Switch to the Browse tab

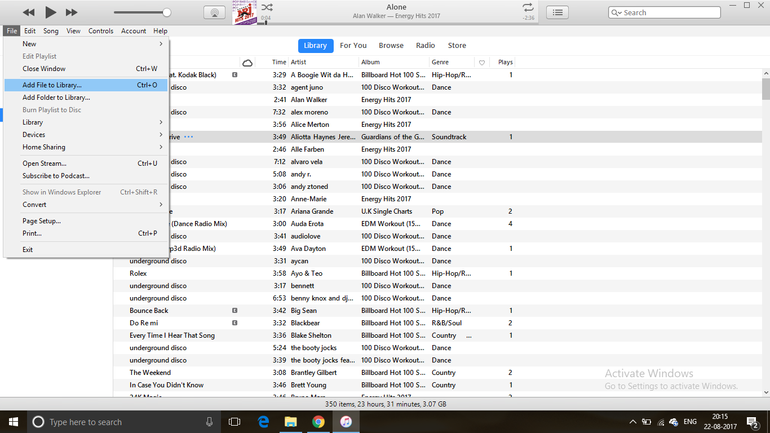point(391,46)
